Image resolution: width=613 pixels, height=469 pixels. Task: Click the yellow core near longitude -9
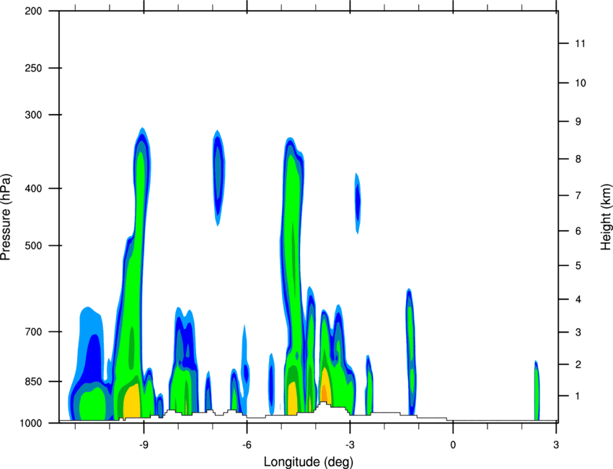(x=132, y=401)
